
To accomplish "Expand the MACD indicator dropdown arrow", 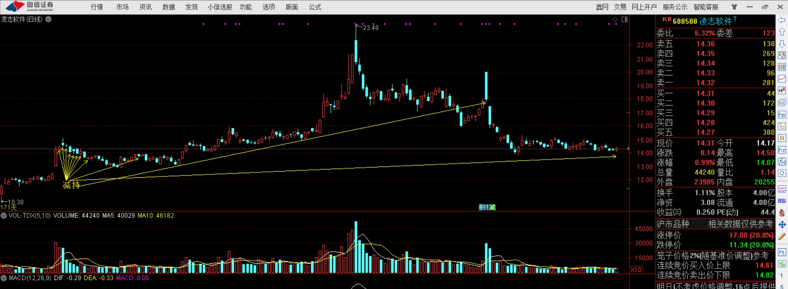I will (x=4, y=278).
